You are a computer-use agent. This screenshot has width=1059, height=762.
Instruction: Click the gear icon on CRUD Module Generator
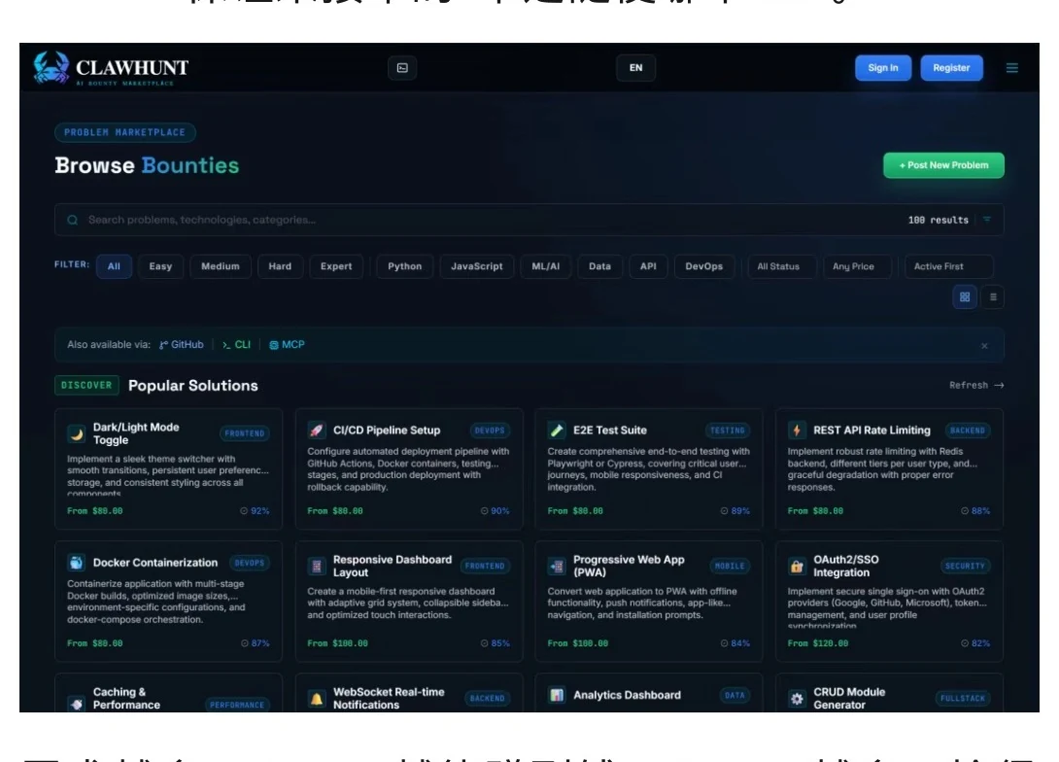797,699
